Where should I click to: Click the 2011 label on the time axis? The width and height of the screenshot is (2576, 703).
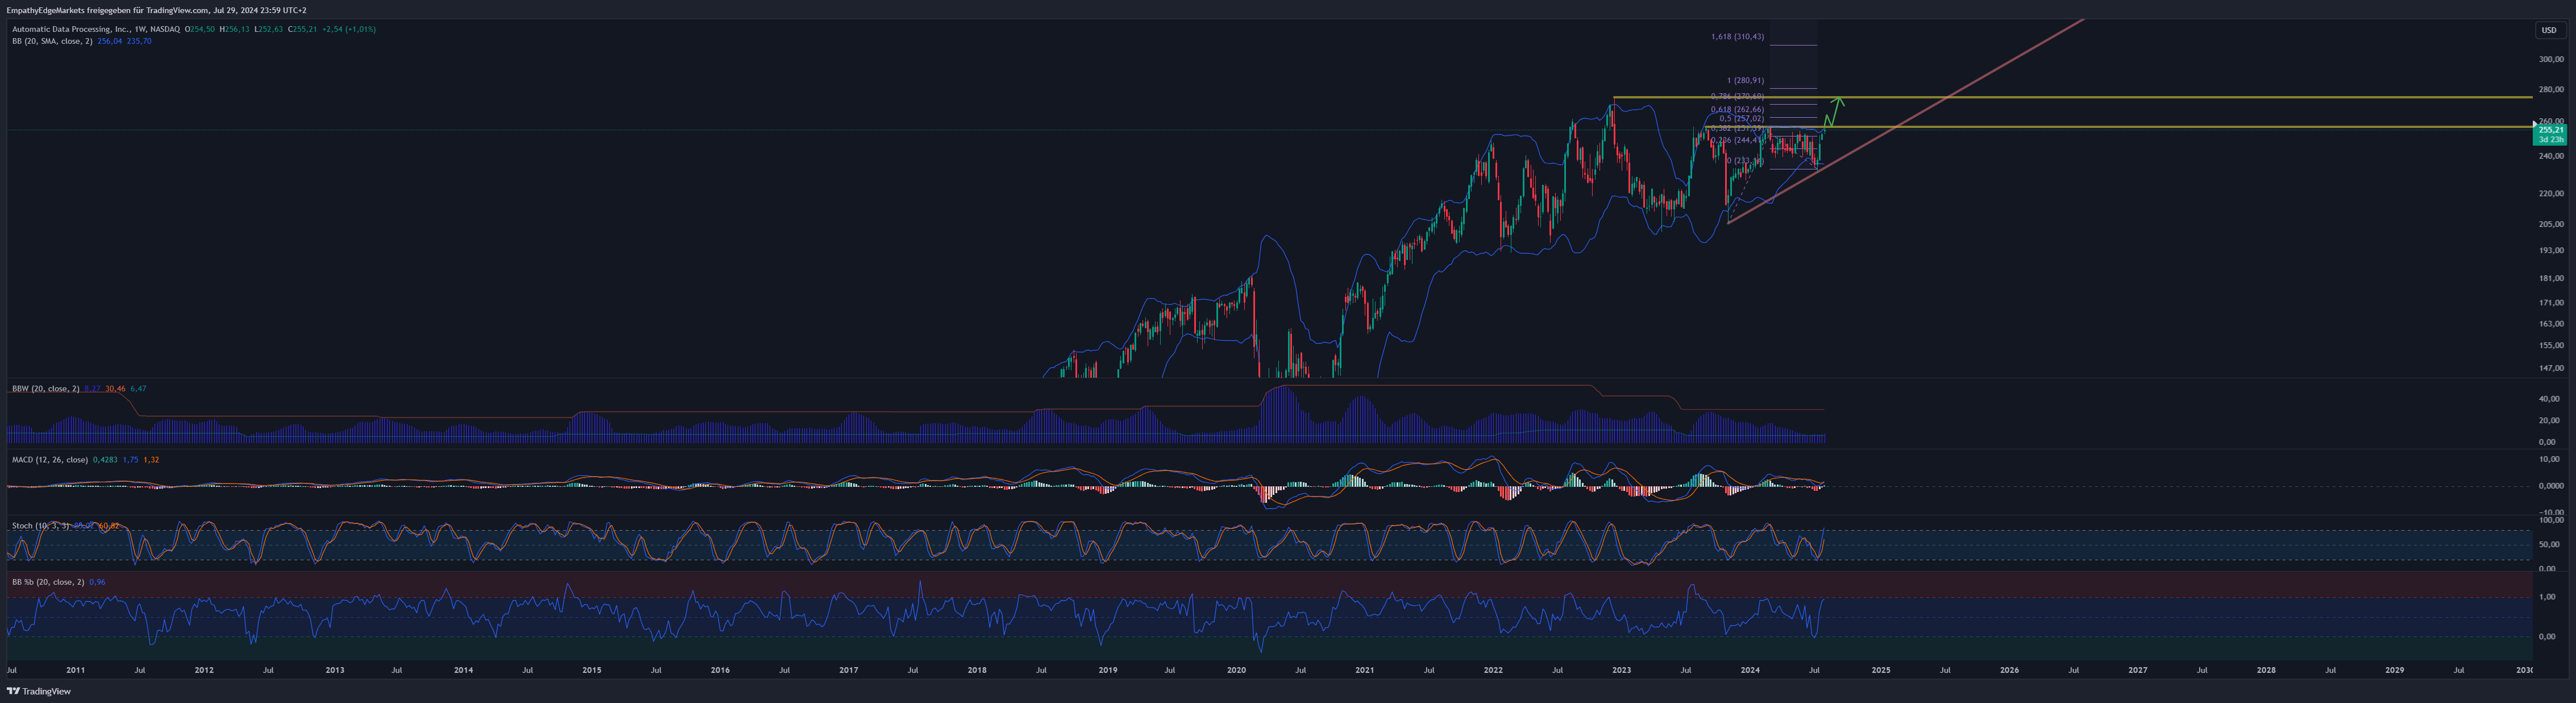[75, 670]
